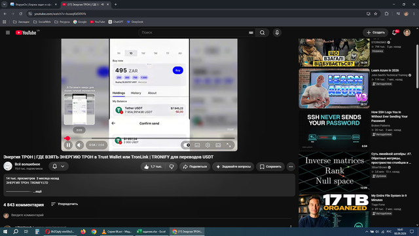Expand the SocialWeb bookmarks folder

42,22
